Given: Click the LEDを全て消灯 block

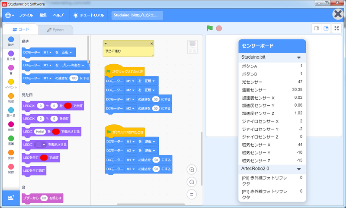Looking at the screenshot, I should [x=34, y=171].
